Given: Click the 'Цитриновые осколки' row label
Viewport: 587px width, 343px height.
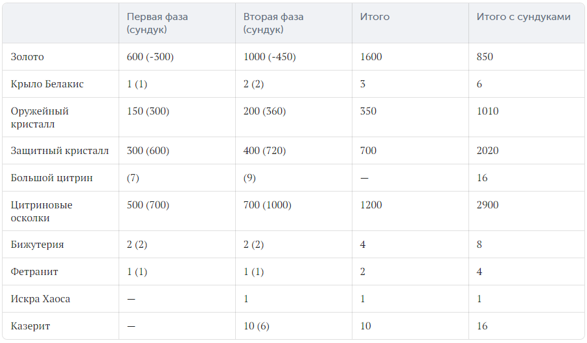Looking at the screenshot, I should click(x=41, y=212).
